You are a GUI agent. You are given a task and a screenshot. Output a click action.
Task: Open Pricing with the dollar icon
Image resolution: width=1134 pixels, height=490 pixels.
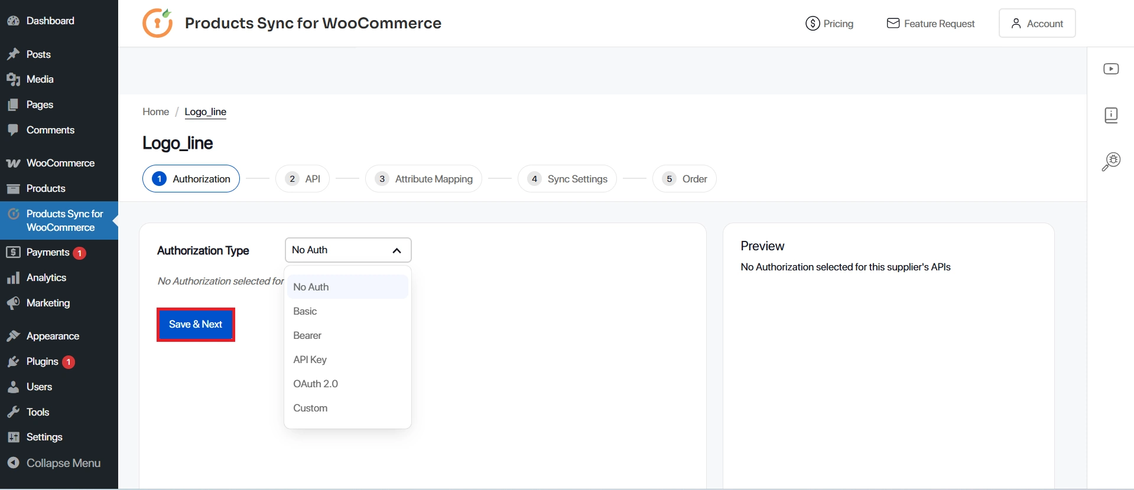[x=830, y=24]
